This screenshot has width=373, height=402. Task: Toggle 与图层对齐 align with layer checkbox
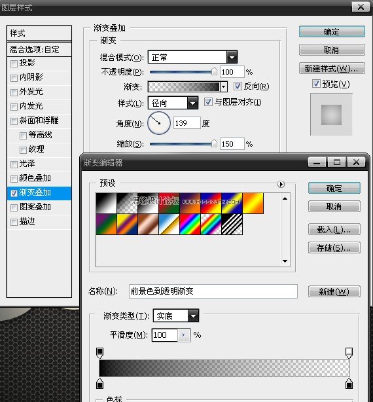click(208, 101)
